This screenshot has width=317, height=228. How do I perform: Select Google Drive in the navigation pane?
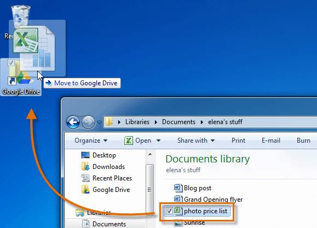[111, 190]
